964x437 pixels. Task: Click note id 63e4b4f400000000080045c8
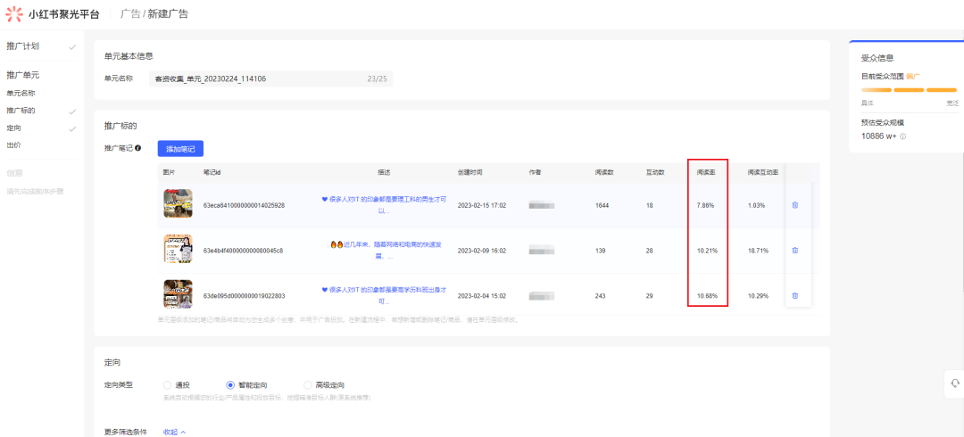click(x=243, y=250)
